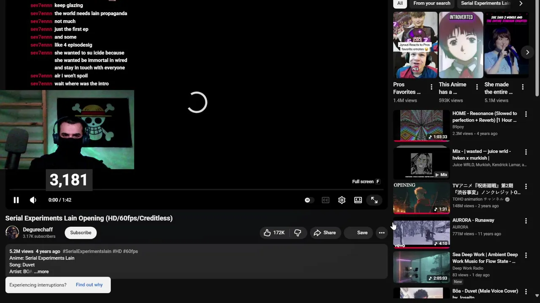The width and height of the screenshot is (540, 303).
Task: Like the video with thumbs up 172K
Action: point(274,233)
